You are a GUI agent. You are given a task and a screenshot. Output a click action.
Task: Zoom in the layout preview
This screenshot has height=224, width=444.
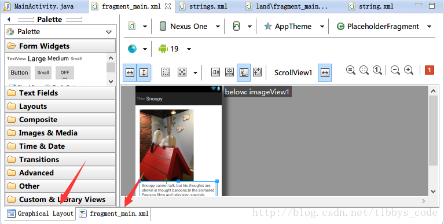click(409, 70)
